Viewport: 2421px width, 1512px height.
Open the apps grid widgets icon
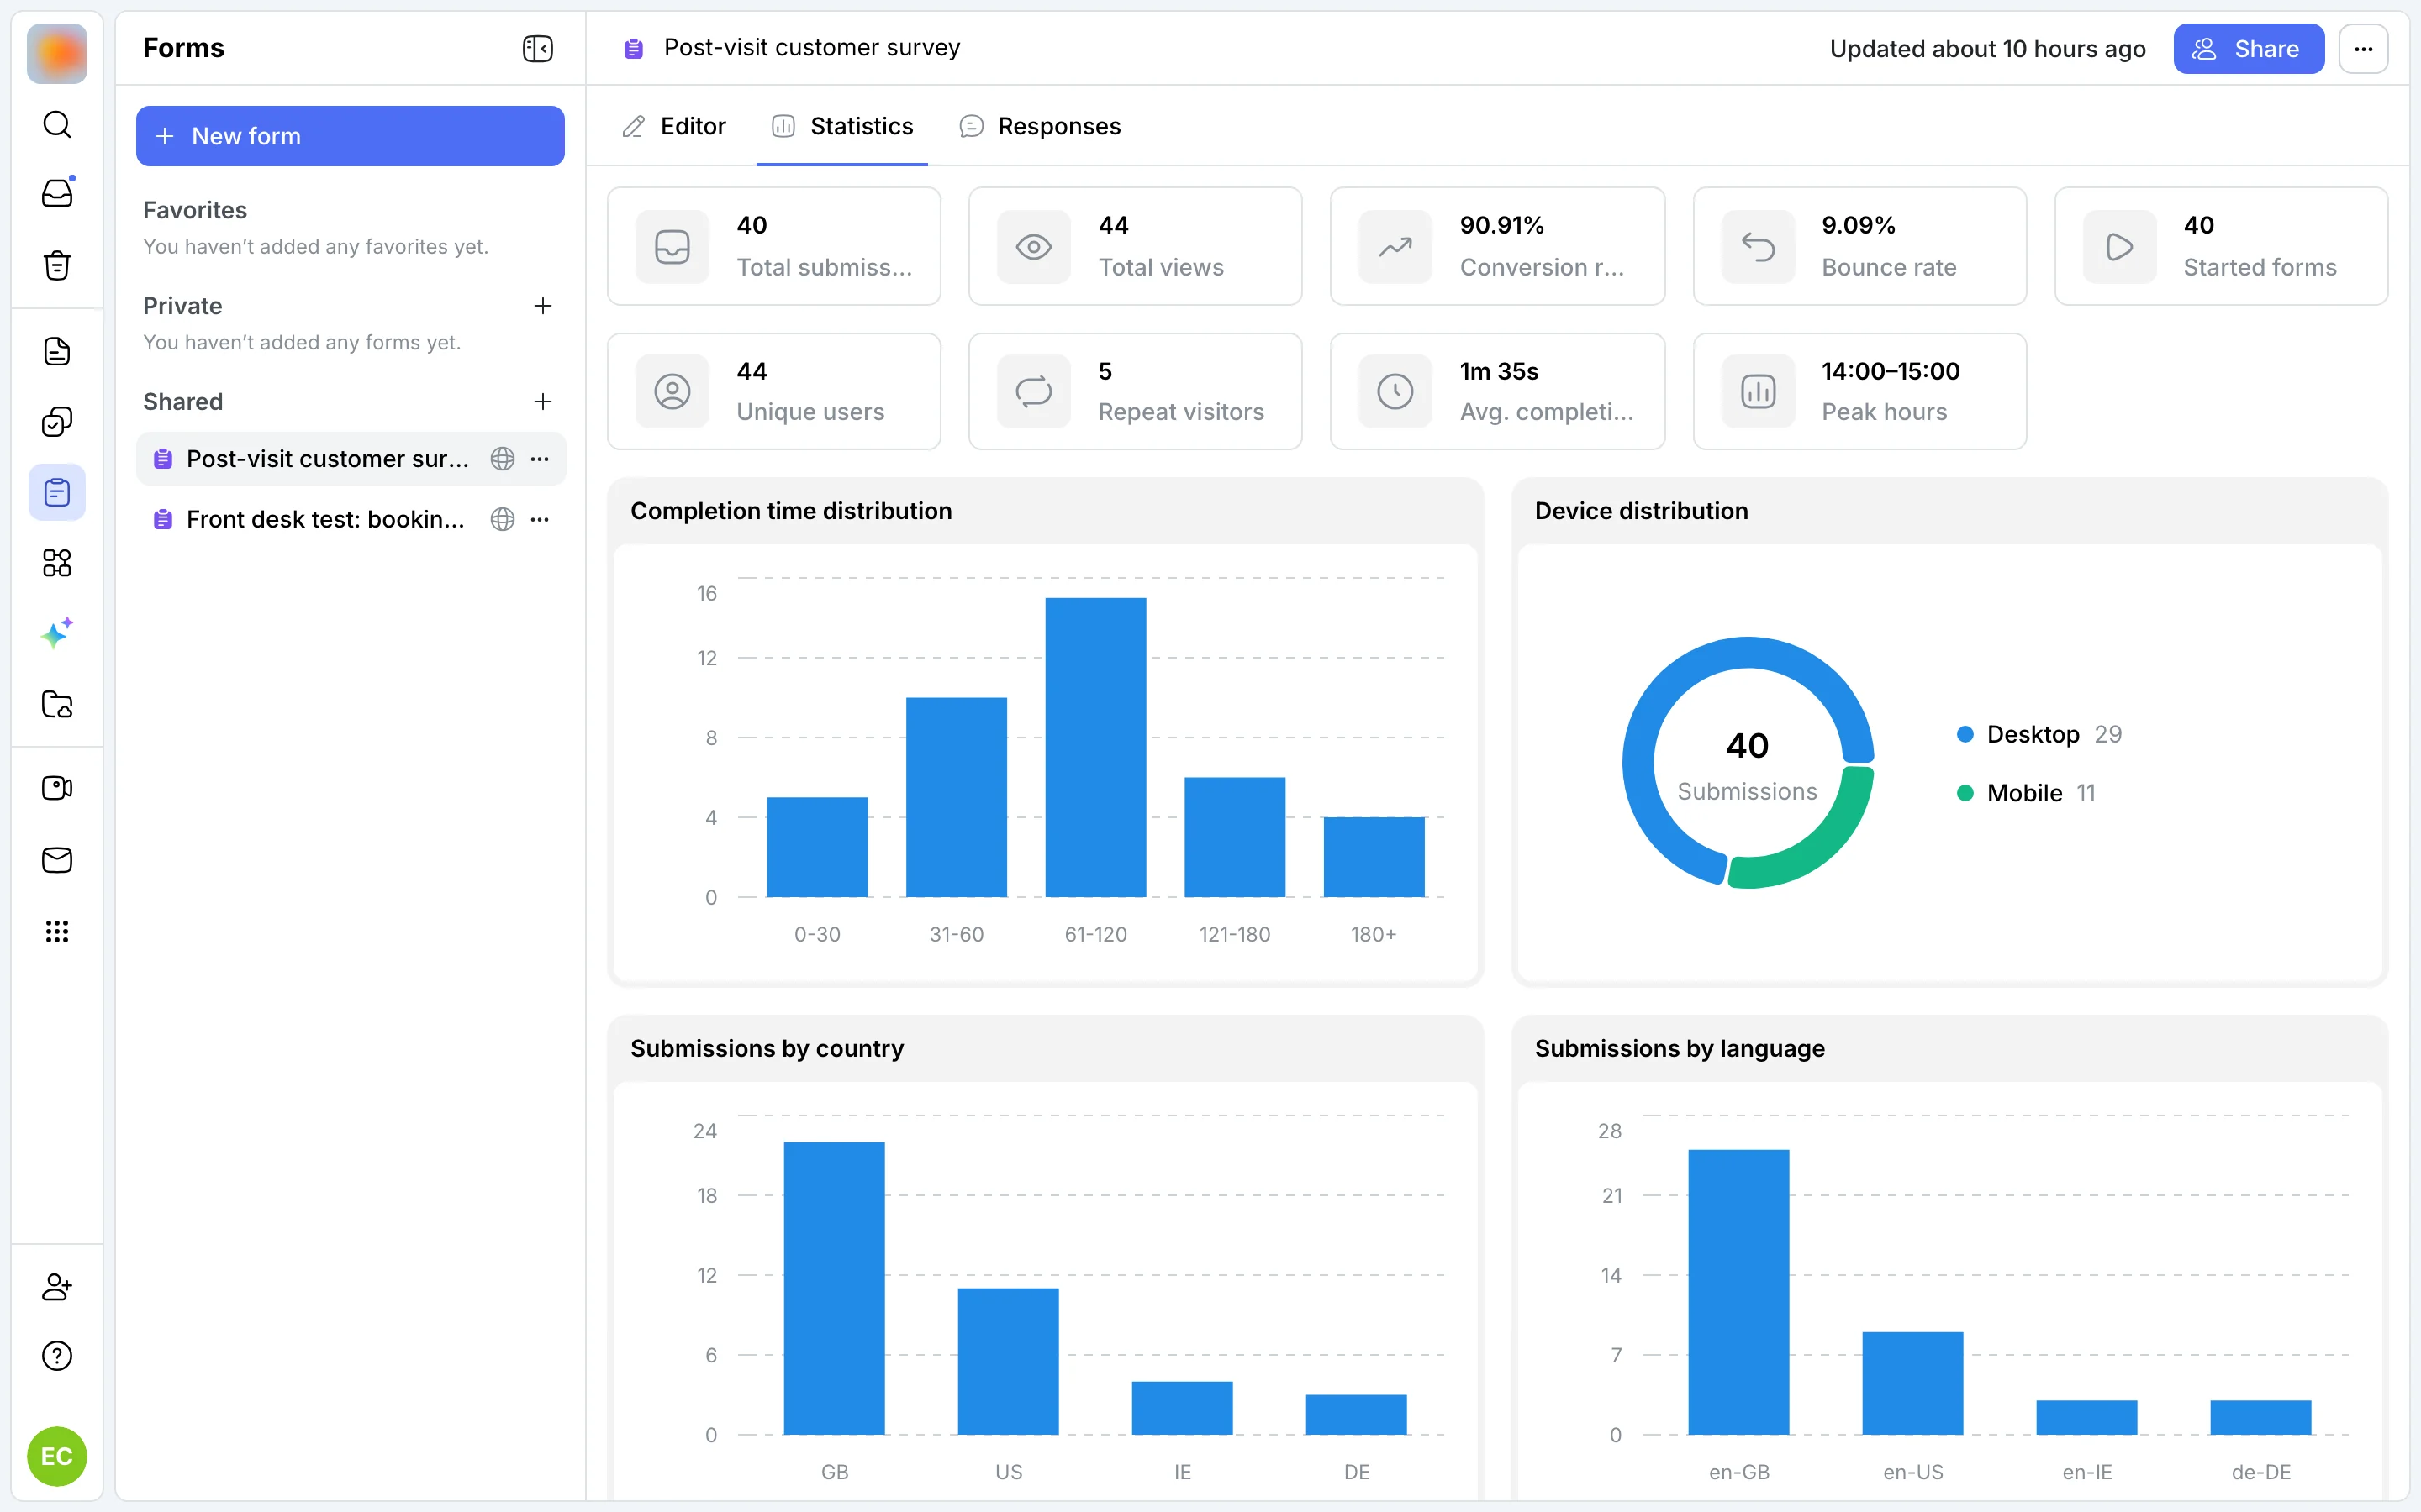pyautogui.click(x=57, y=563)
